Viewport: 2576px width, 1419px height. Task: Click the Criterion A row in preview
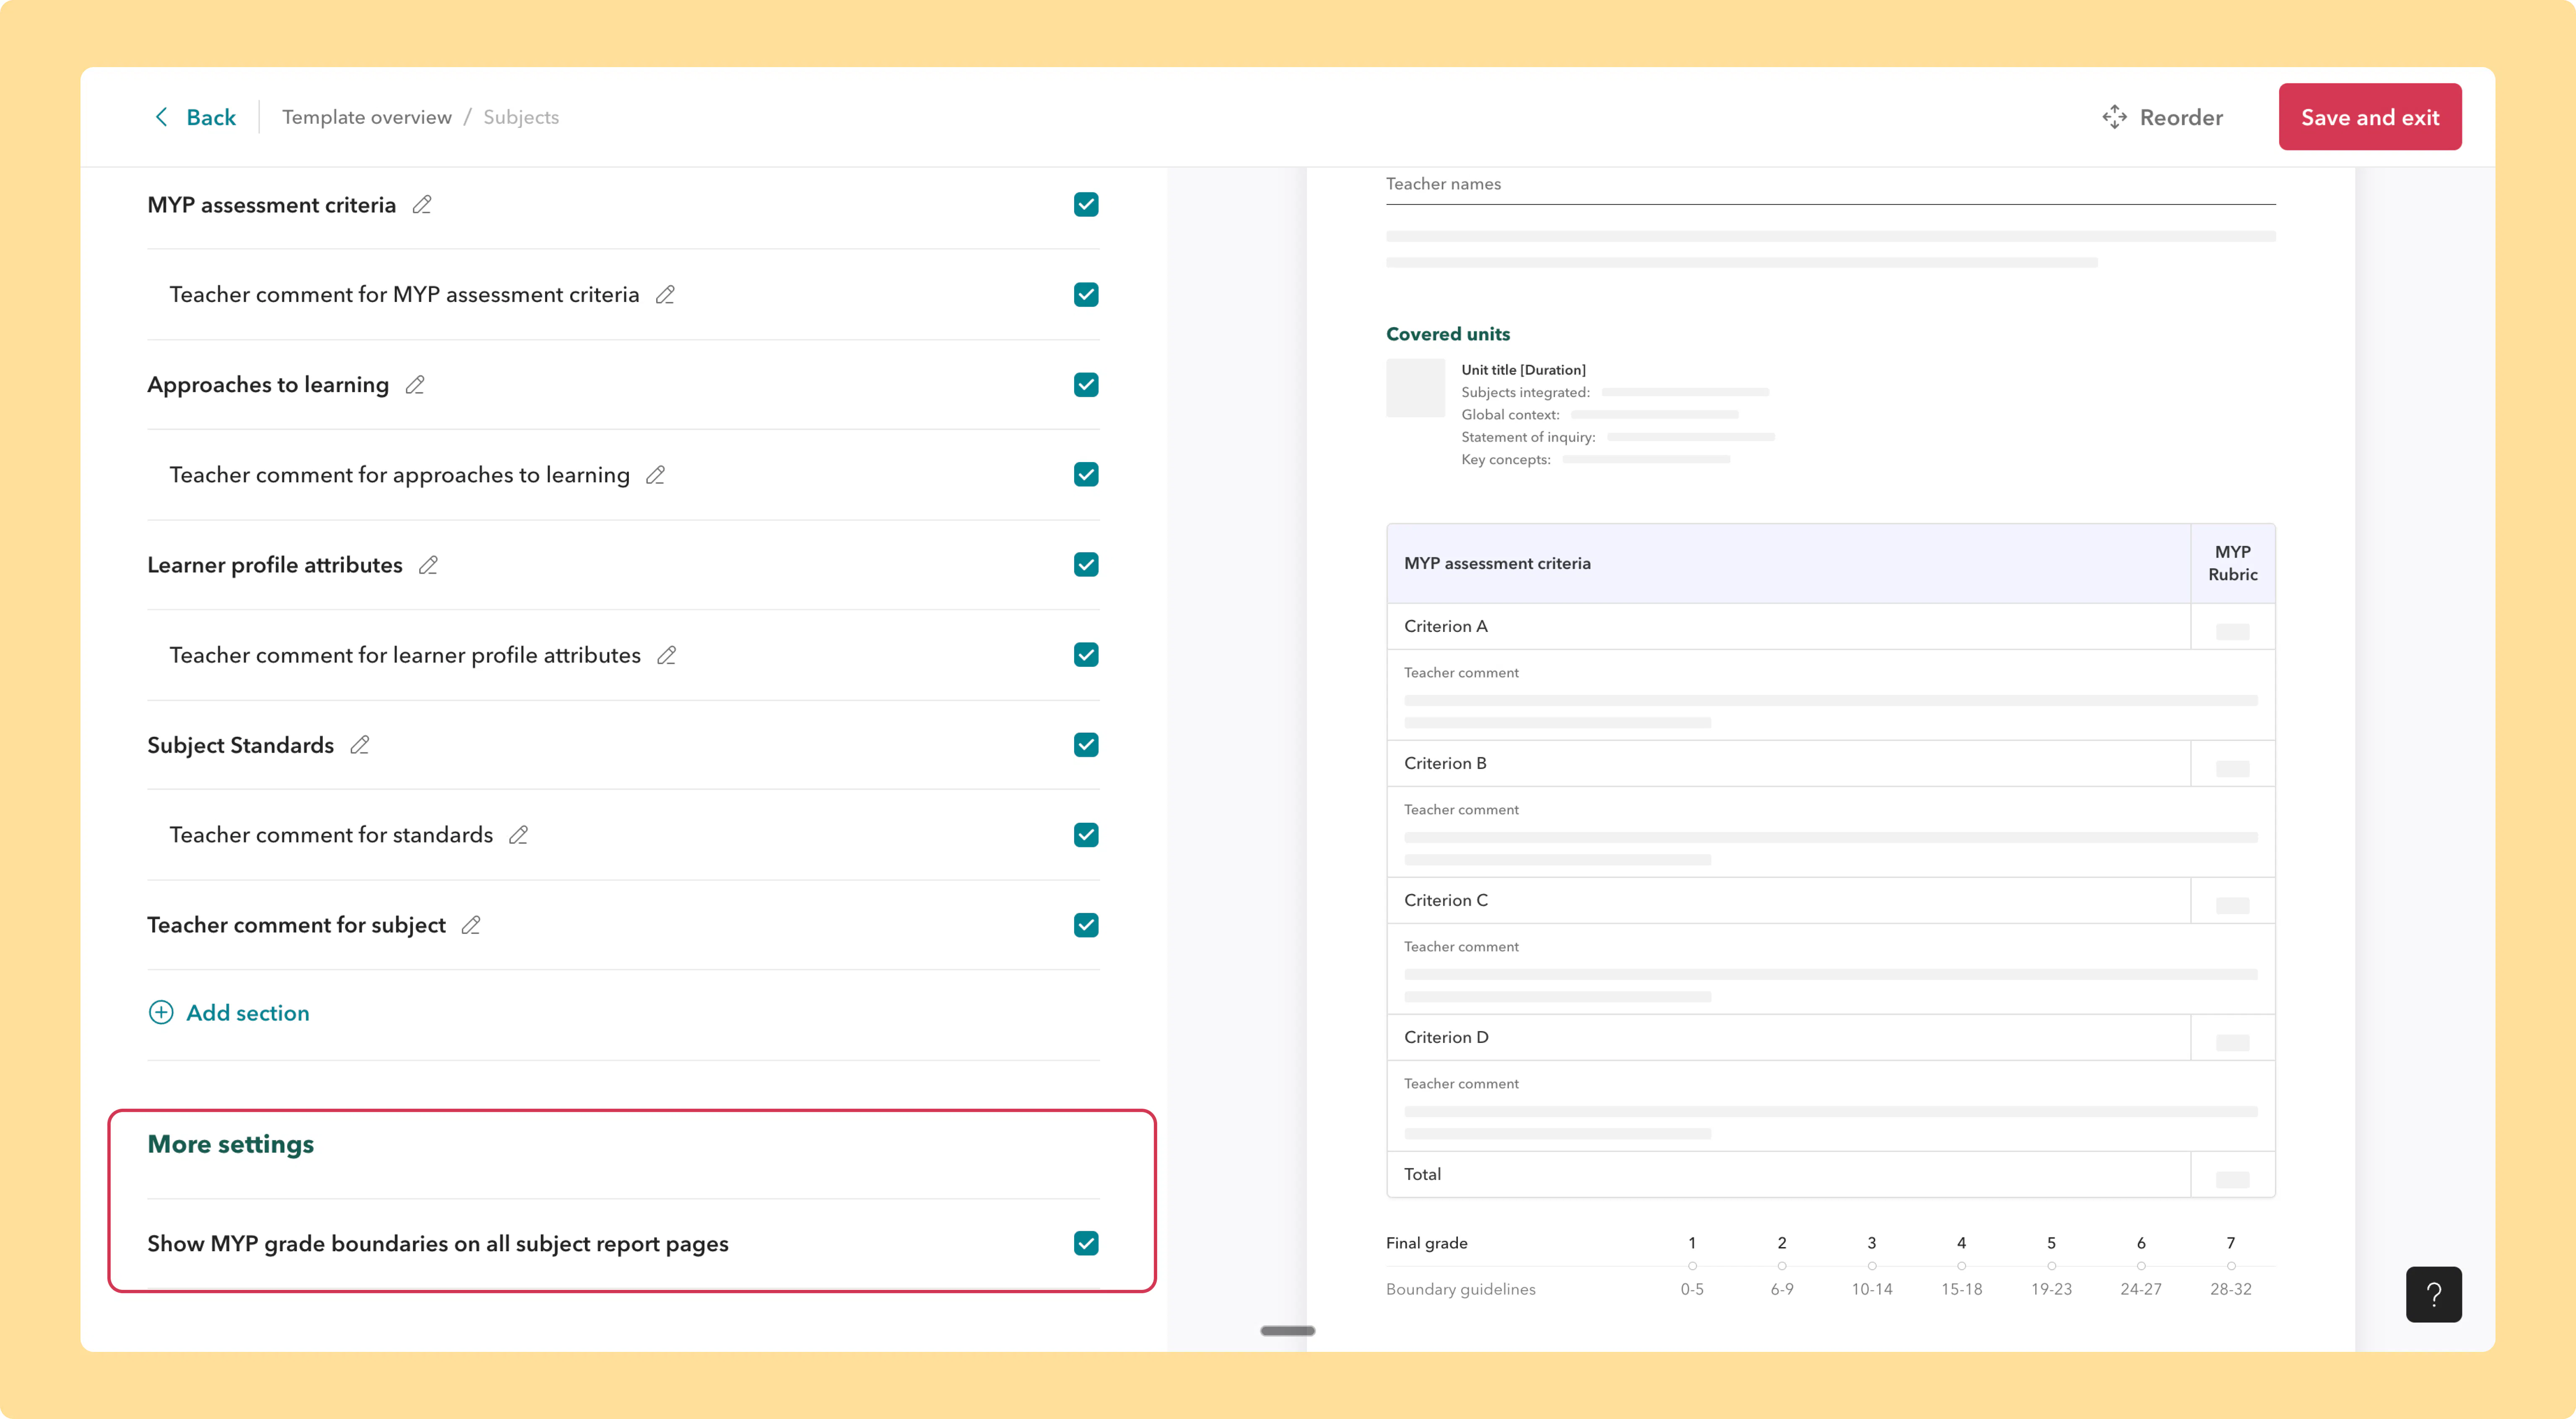(x=1831, y=627)
